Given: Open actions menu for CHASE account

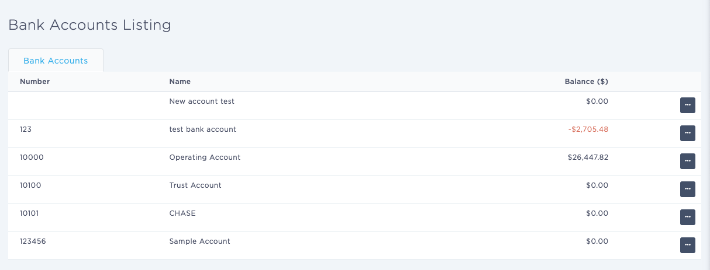Looking at the screenshot, I should click(x=687, y=217).
